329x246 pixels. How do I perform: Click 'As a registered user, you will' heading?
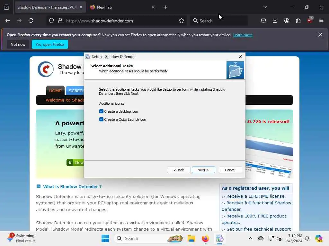pyautogui.click(x=255, y=188)
